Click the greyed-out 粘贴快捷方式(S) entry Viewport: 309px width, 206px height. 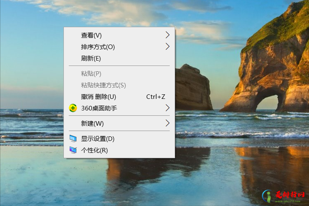(103, 85)
